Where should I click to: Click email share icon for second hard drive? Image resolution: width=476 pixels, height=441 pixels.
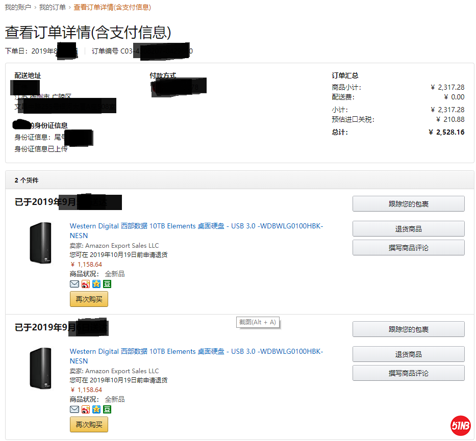pos(74,409)
